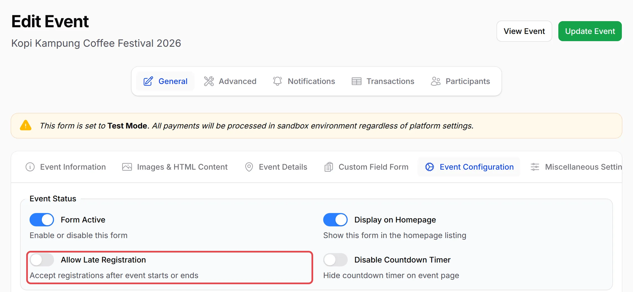The width and height of the screenshot is (633, 292).
Task: Click the gear icon beside Event Configuration
Action: coord(429,167)
